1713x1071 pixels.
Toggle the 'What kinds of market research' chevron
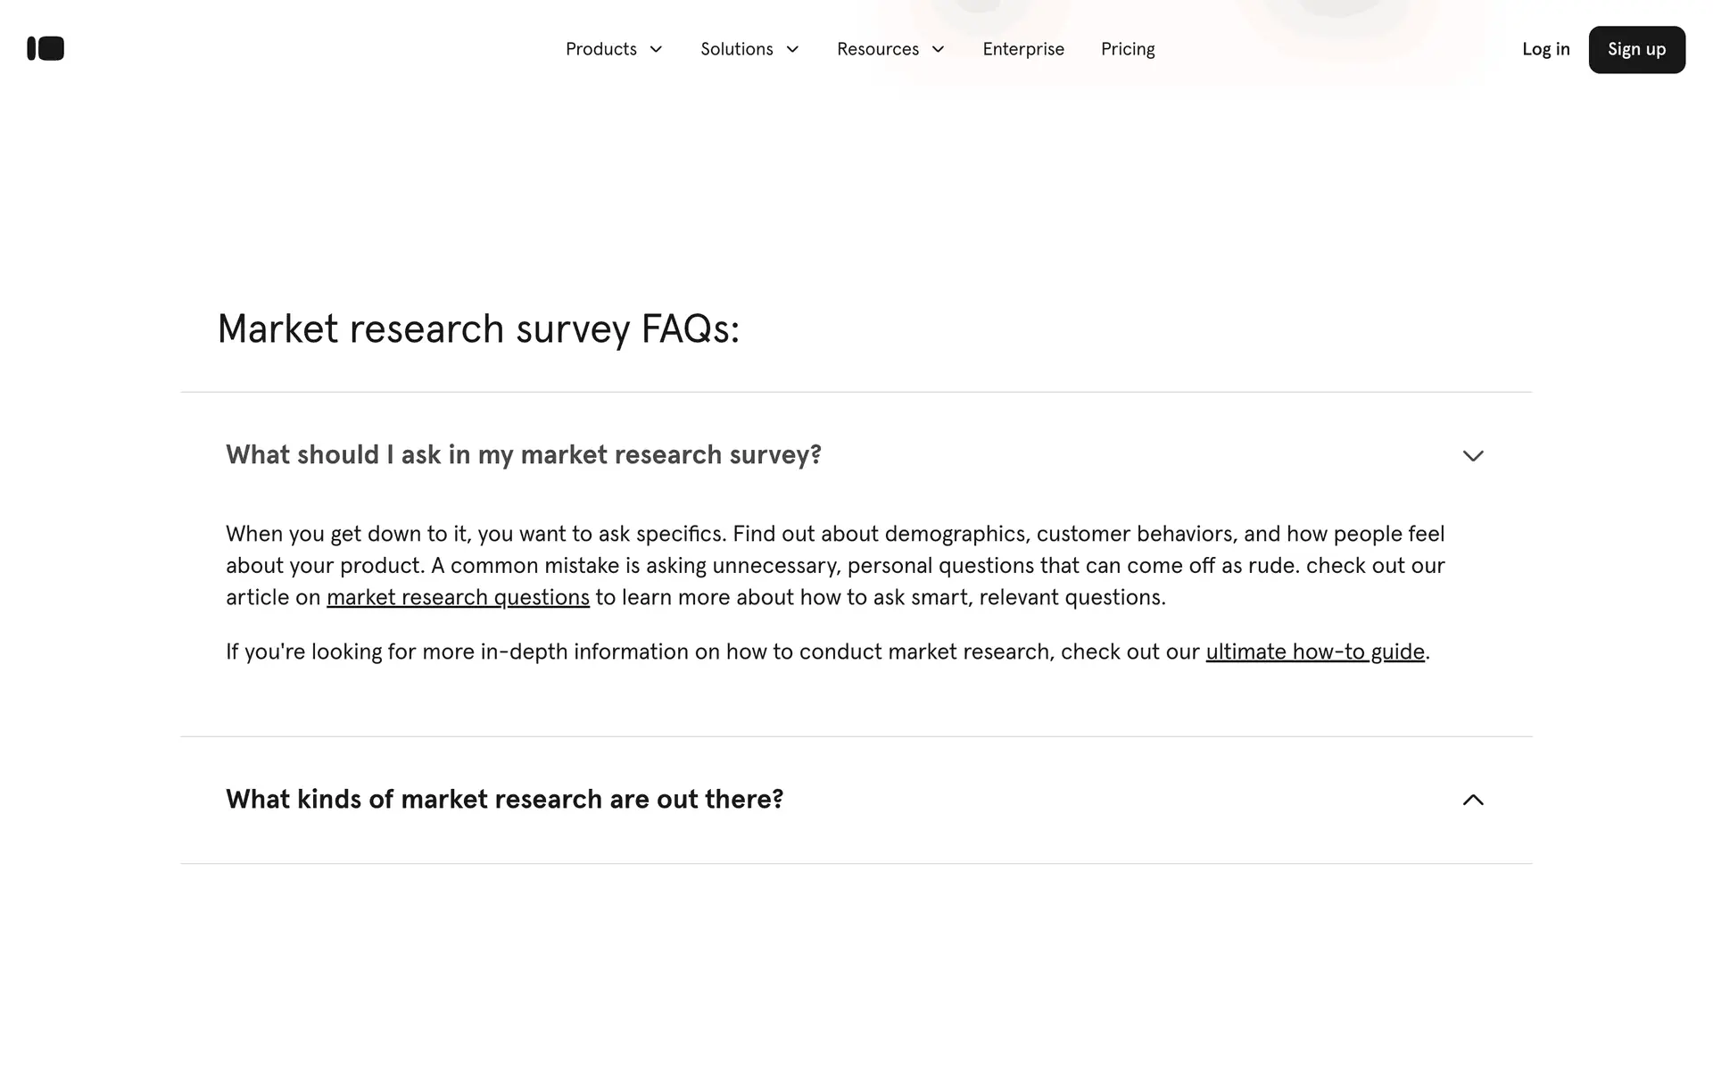pos(1473,800)
